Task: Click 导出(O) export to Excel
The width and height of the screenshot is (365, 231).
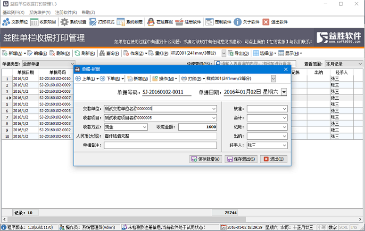Action: pos(238,53)
